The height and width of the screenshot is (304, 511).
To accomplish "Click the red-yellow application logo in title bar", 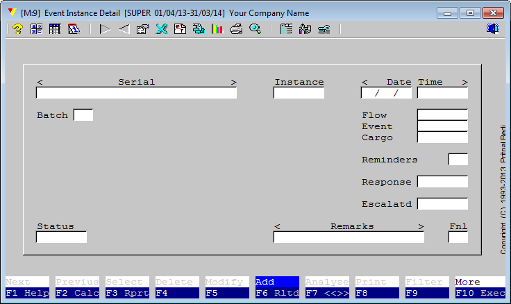I will pos(12,12).
